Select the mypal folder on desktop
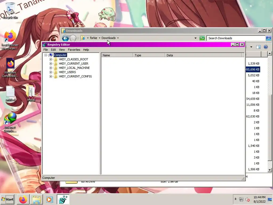Viewport: 273px width, 205px height. pos(31,93)
